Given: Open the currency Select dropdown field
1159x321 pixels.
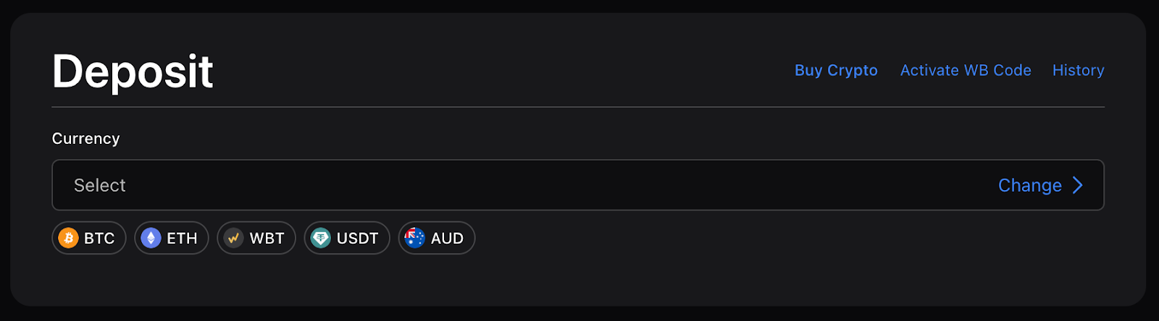Looking at the screenshot, I should tap(507, 185).
